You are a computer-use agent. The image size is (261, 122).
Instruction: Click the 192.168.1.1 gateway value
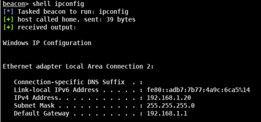167,113
